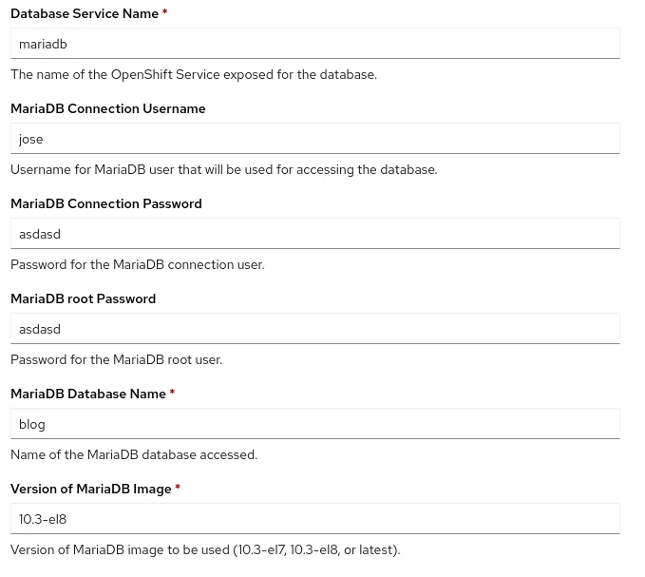Click the "Database Service Name" label

click(85, 13)
